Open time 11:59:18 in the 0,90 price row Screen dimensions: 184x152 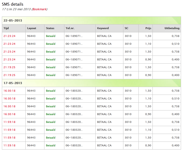pyautogui.click(x=9, y=145)
